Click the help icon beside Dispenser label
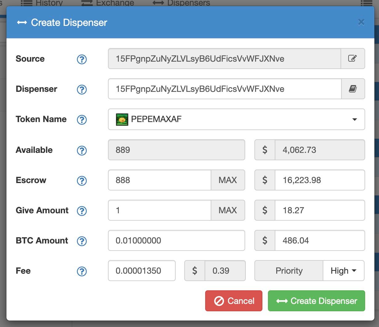 82,89
